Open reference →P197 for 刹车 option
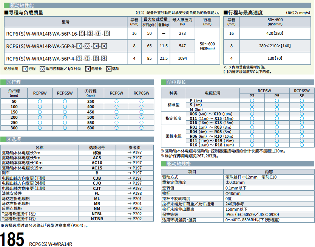 pos(134,173)
